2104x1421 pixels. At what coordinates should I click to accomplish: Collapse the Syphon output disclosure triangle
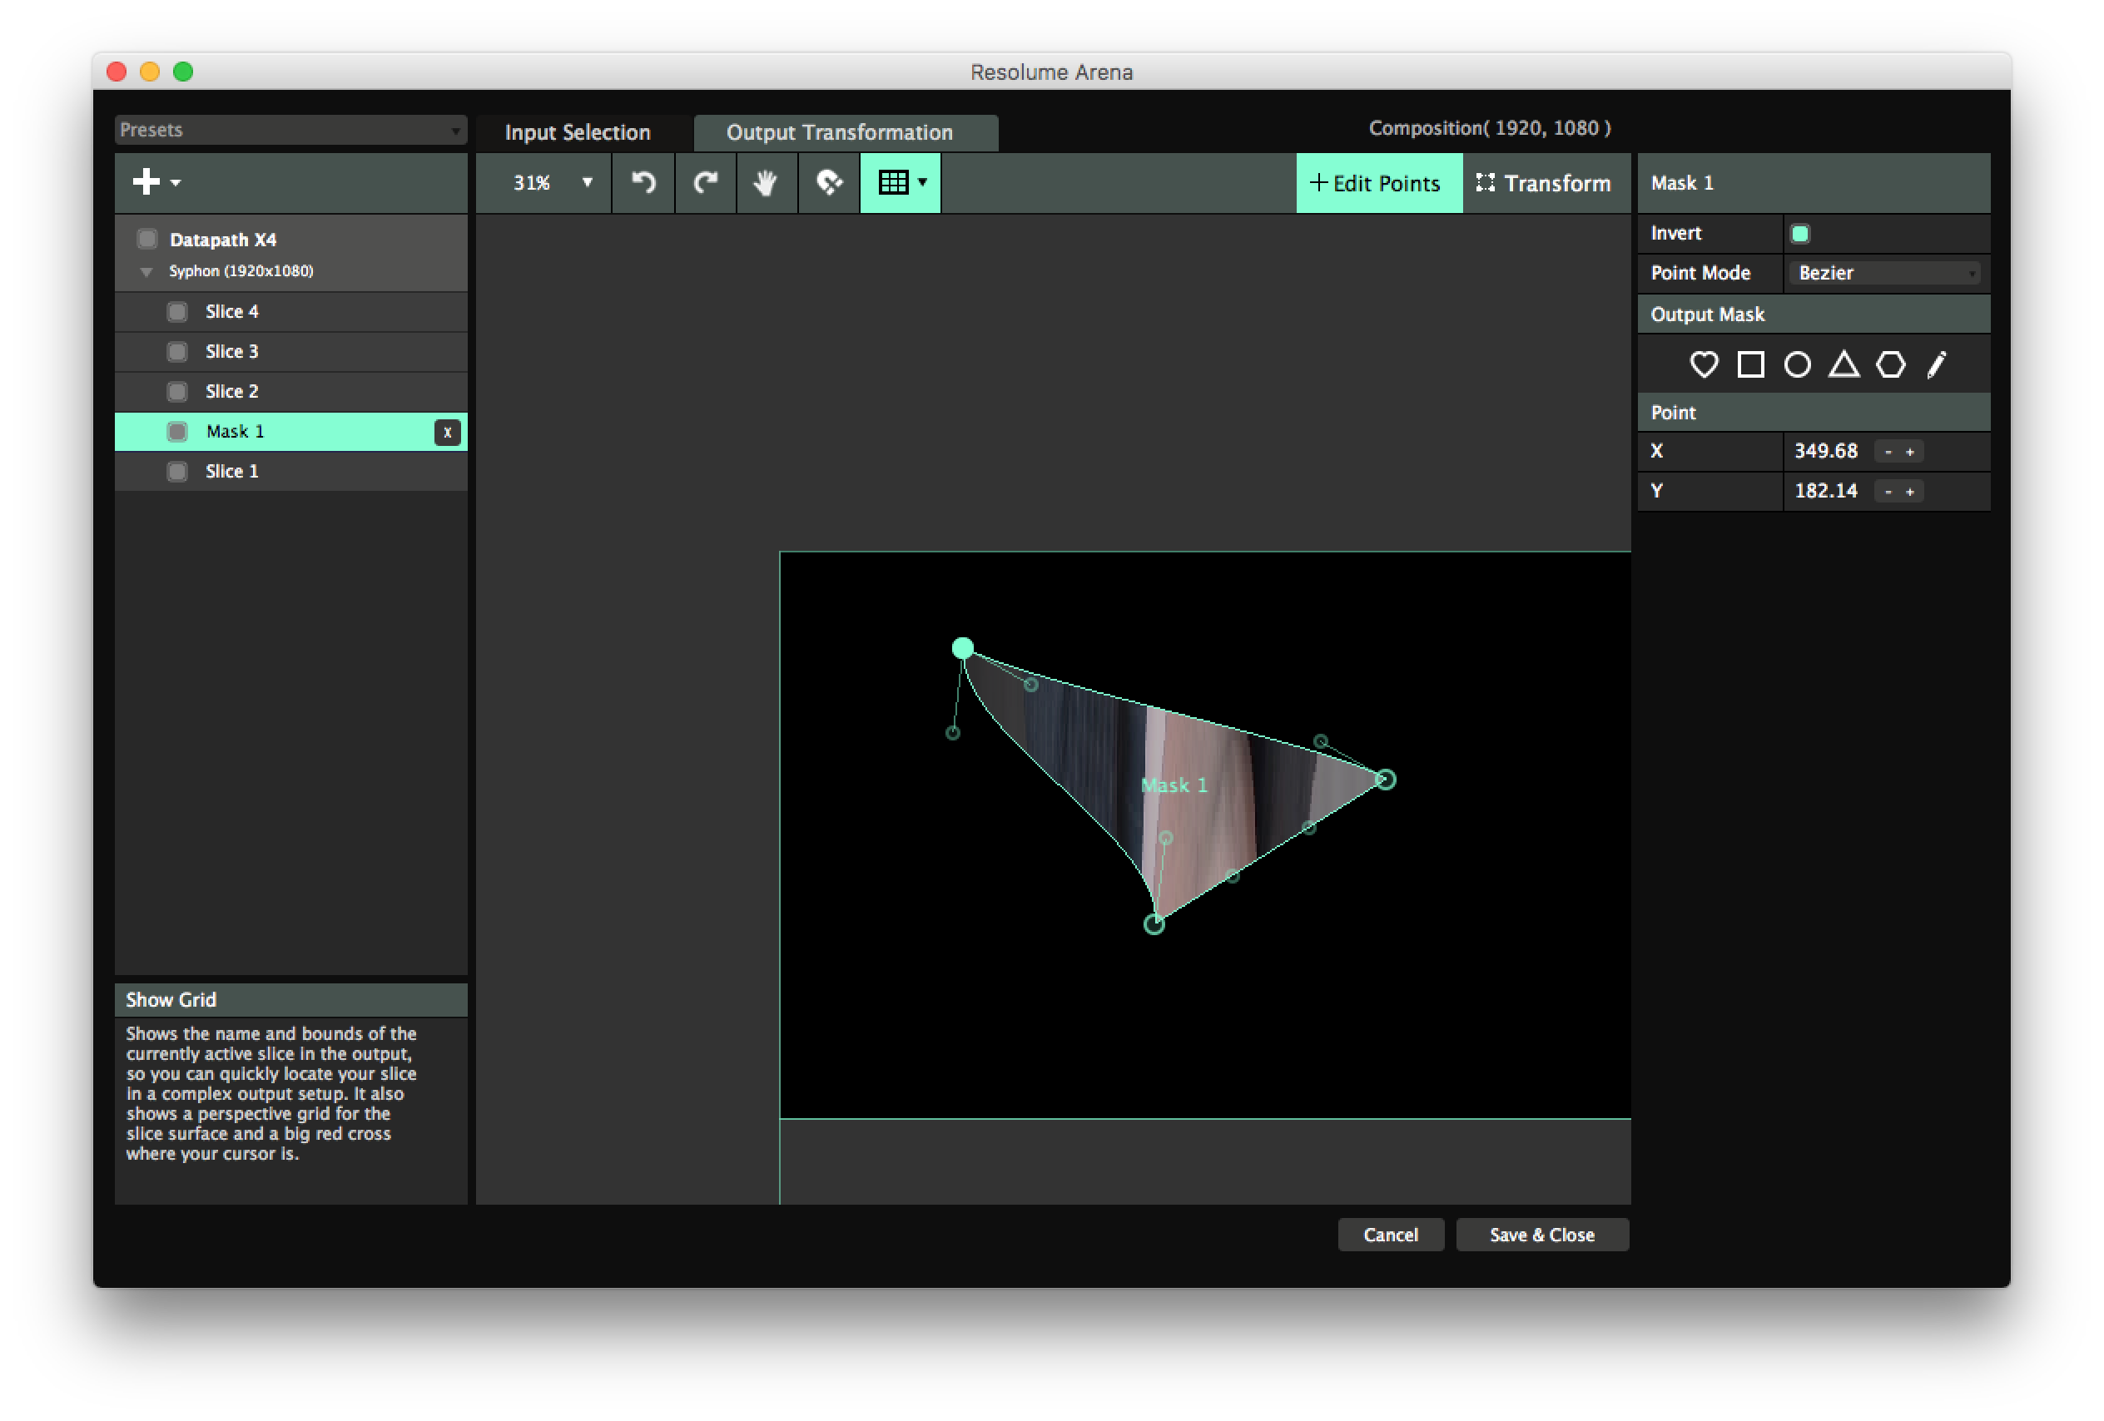(x=146, y=271)
